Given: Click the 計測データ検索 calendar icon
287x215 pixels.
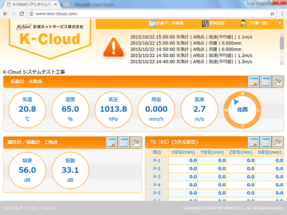Looking at the screenshot, I should (152, 23).
